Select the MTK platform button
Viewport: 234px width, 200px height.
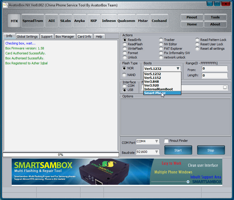(14, 21)
